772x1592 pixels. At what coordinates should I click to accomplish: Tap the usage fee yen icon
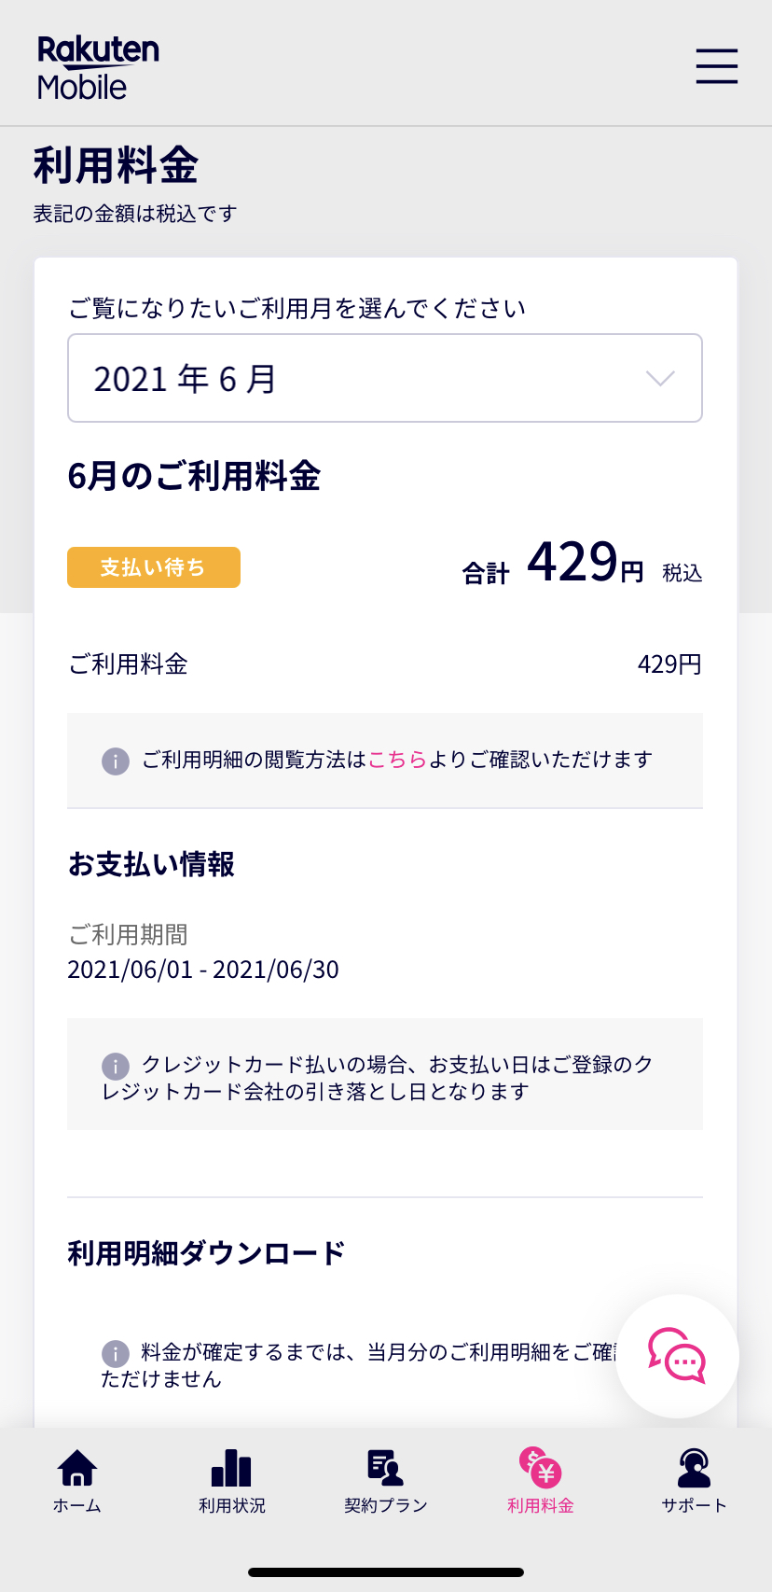(x=540, y=1468)
